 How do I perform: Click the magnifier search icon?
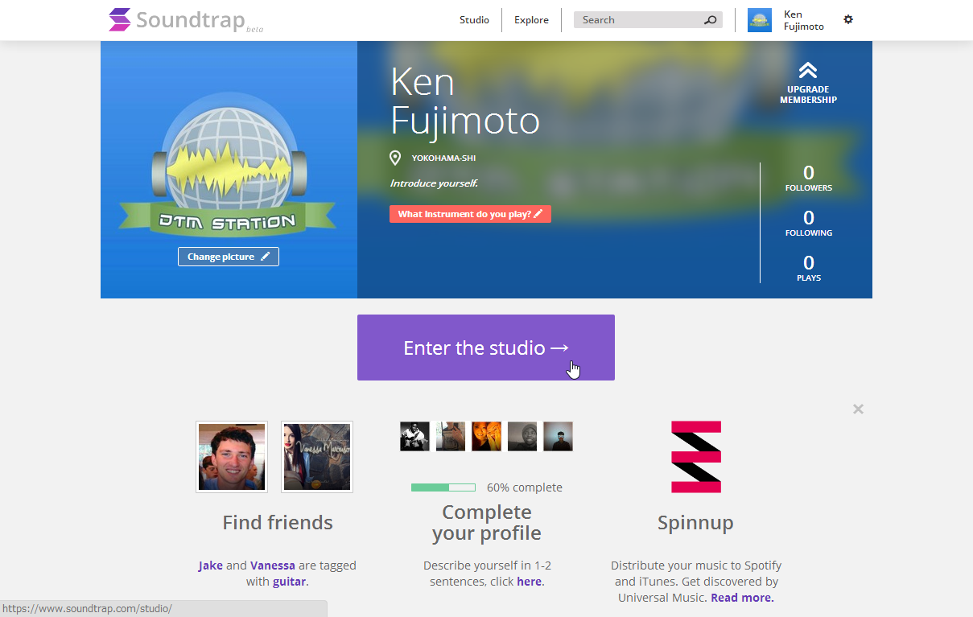[x=711, y=20]
